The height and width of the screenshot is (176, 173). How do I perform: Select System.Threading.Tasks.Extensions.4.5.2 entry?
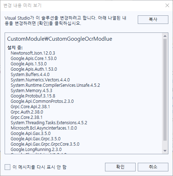click(x=49, y=123)
